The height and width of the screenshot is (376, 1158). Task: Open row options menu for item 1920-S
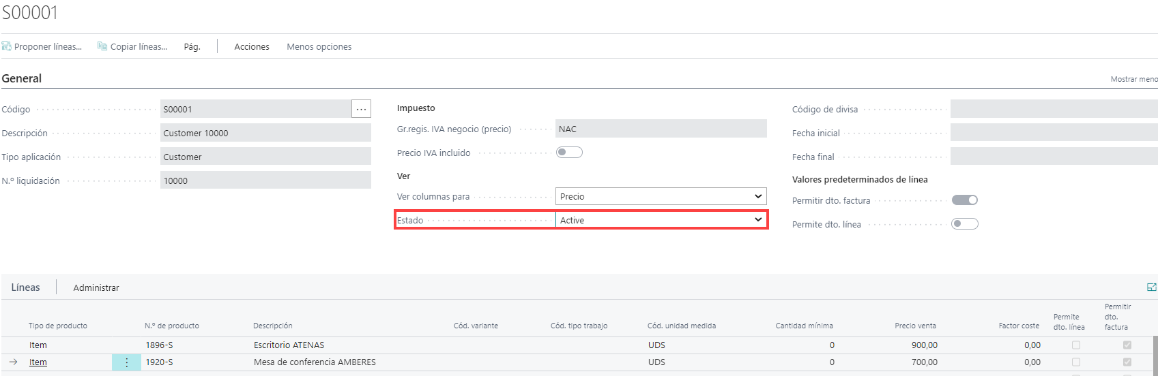coord(126,362)
